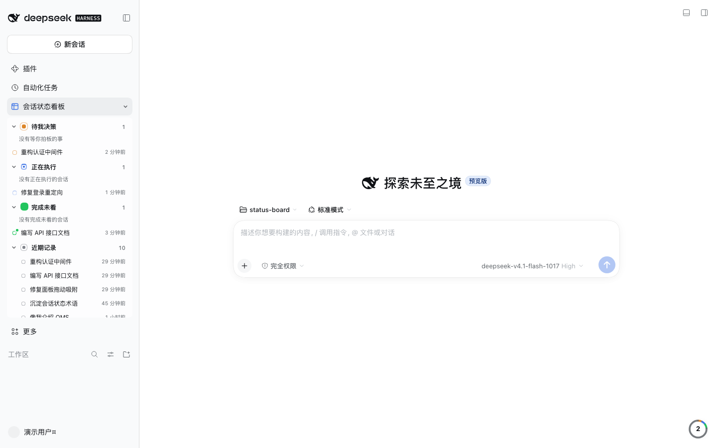Click the deepseek whale logo
717x448 pixels.
14,18
